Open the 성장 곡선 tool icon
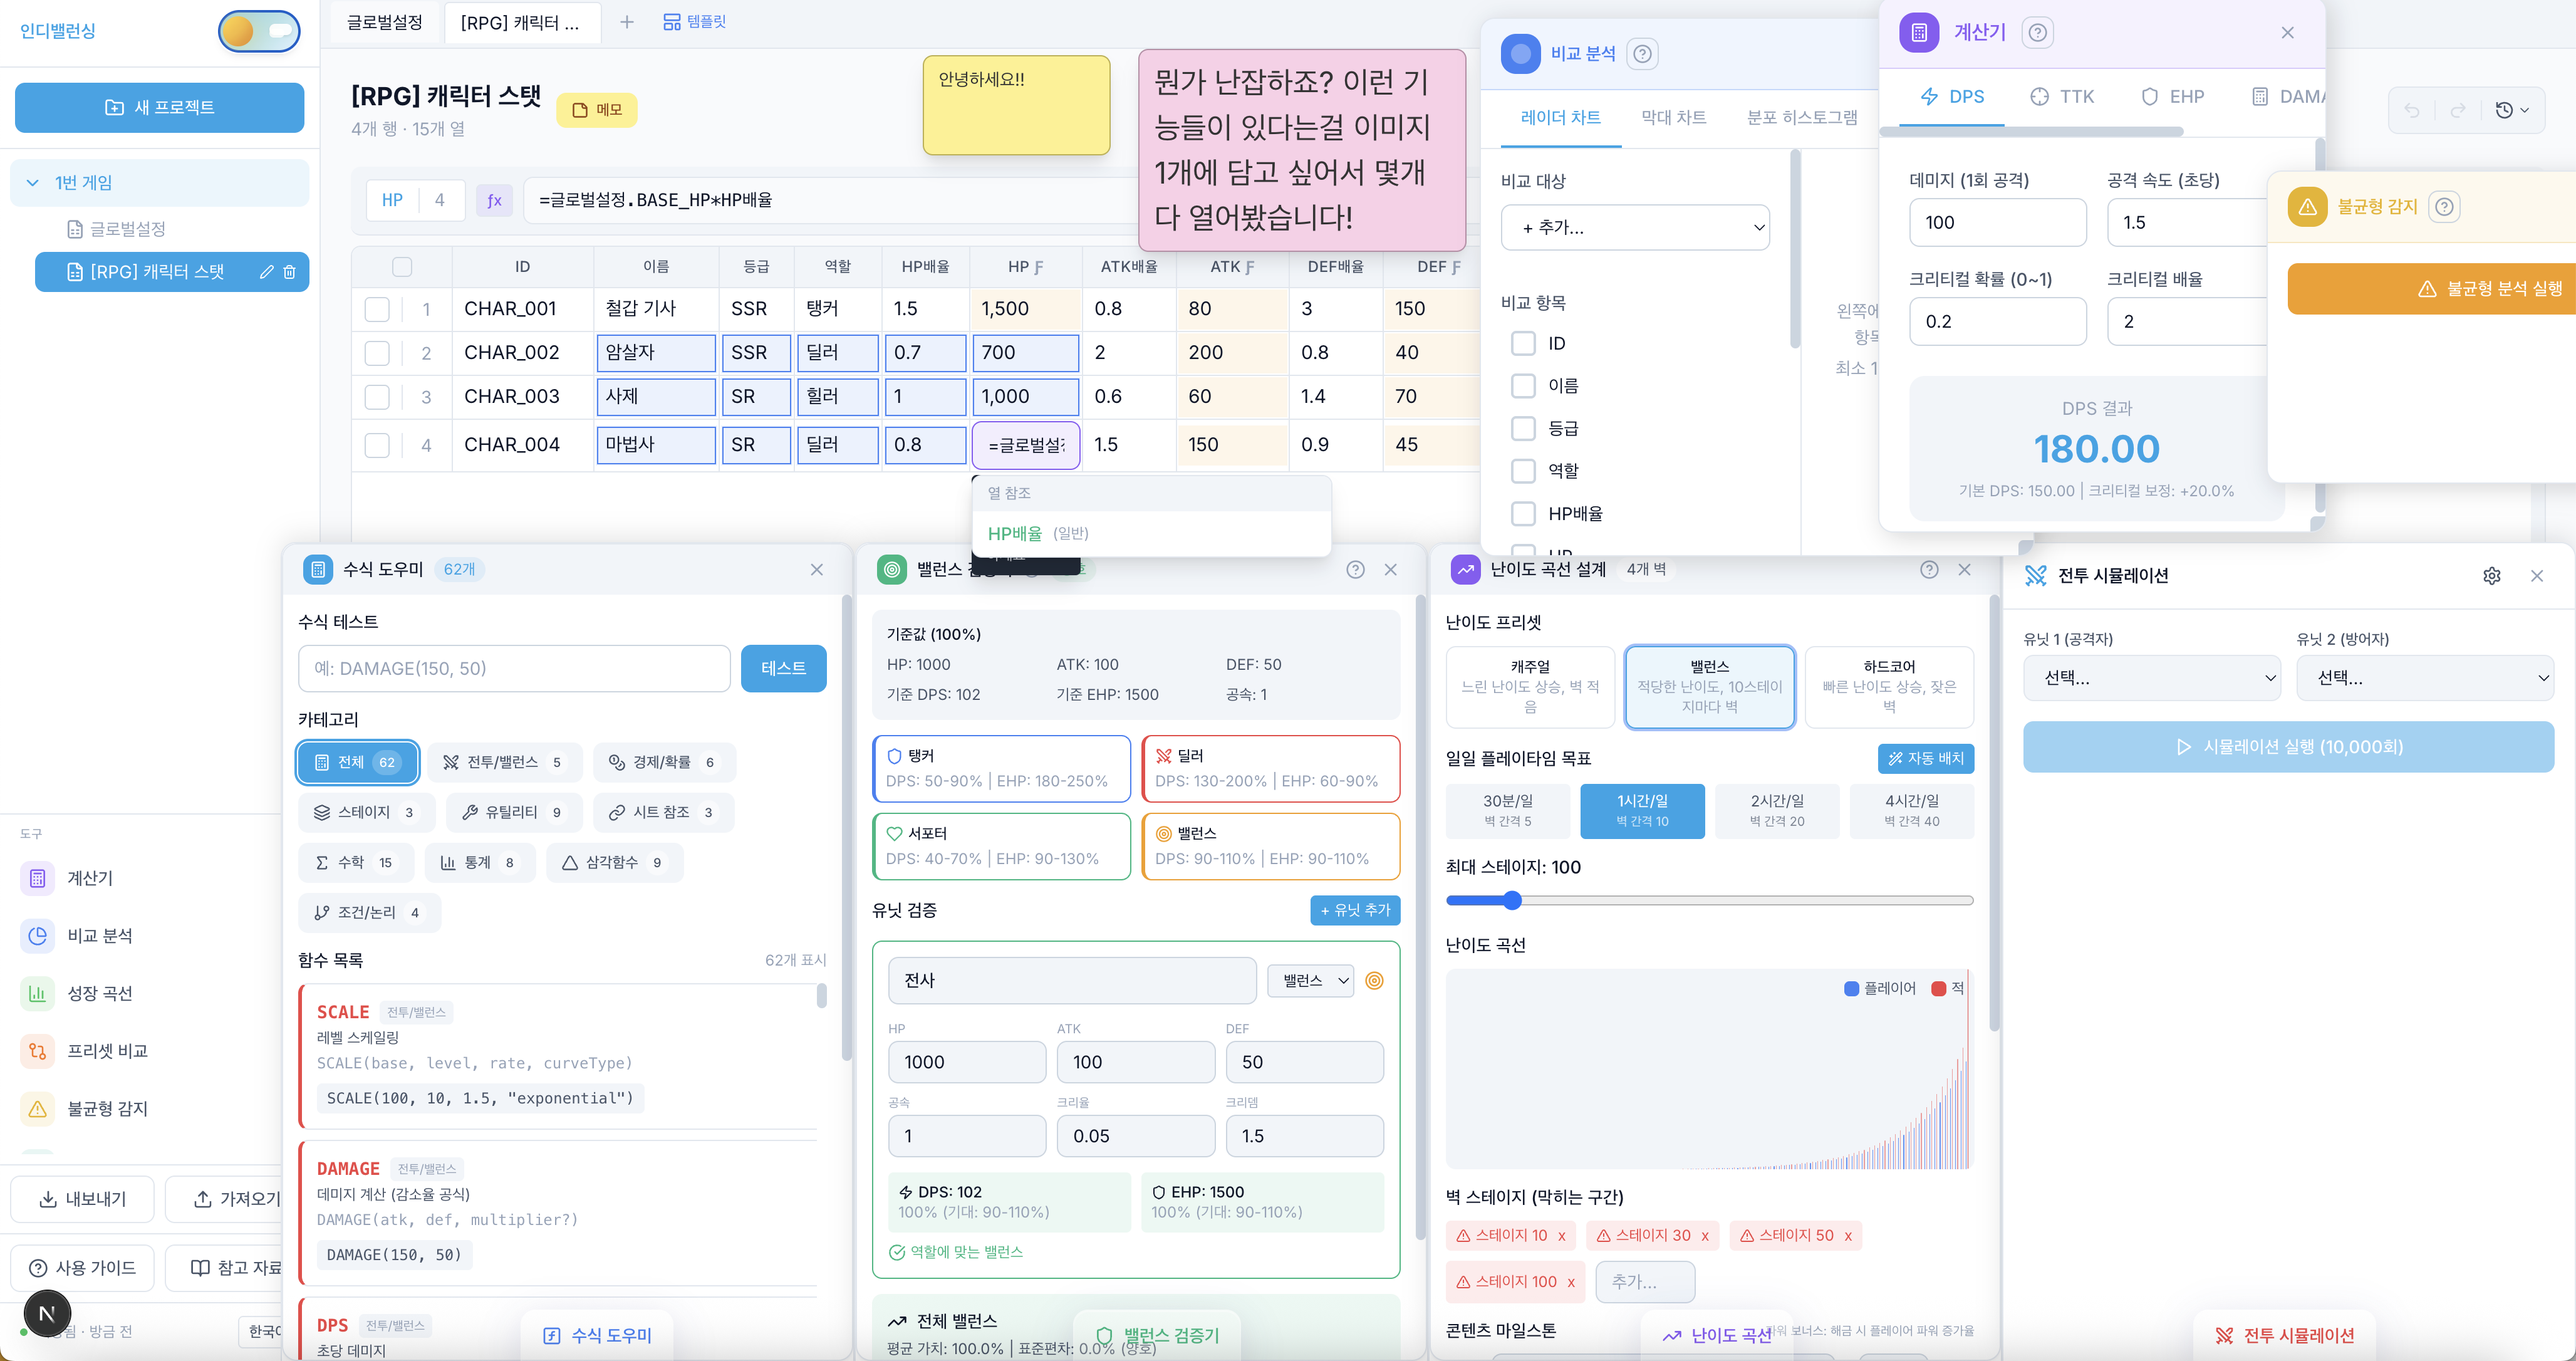2576x1361 pixels. (38, 993)
